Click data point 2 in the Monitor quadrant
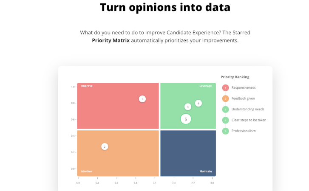This screenshot has height=191, width=309. click(105, 146)
